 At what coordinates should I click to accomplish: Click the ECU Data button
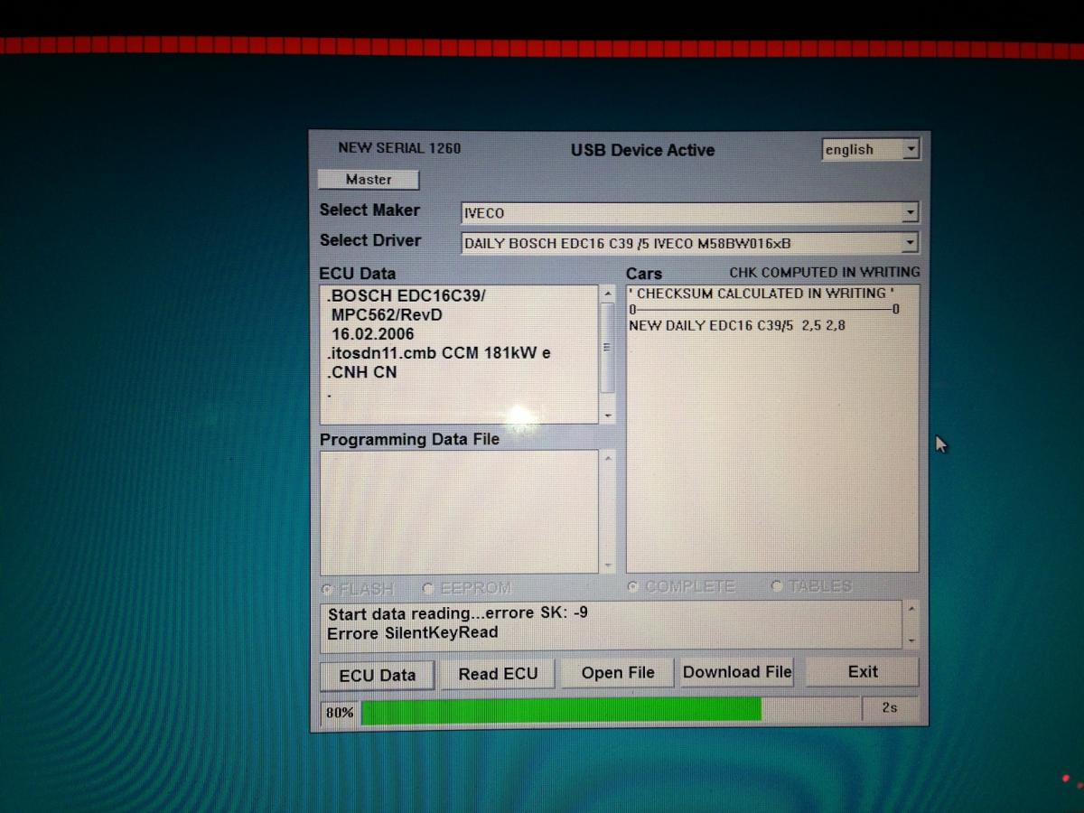pos(377,675)
